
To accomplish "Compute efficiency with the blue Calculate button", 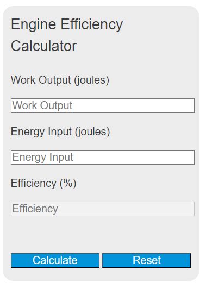I will coord(55,260).
